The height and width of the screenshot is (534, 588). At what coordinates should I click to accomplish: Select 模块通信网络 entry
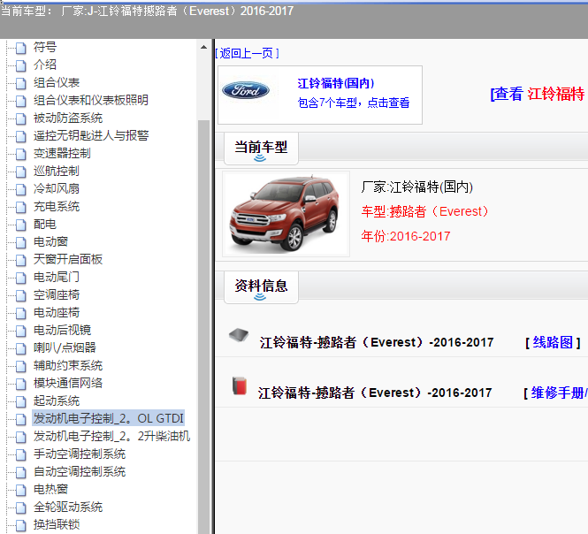(67, 383)
